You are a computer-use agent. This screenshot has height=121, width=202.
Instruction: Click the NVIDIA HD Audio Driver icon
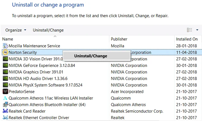click(5, 78)
